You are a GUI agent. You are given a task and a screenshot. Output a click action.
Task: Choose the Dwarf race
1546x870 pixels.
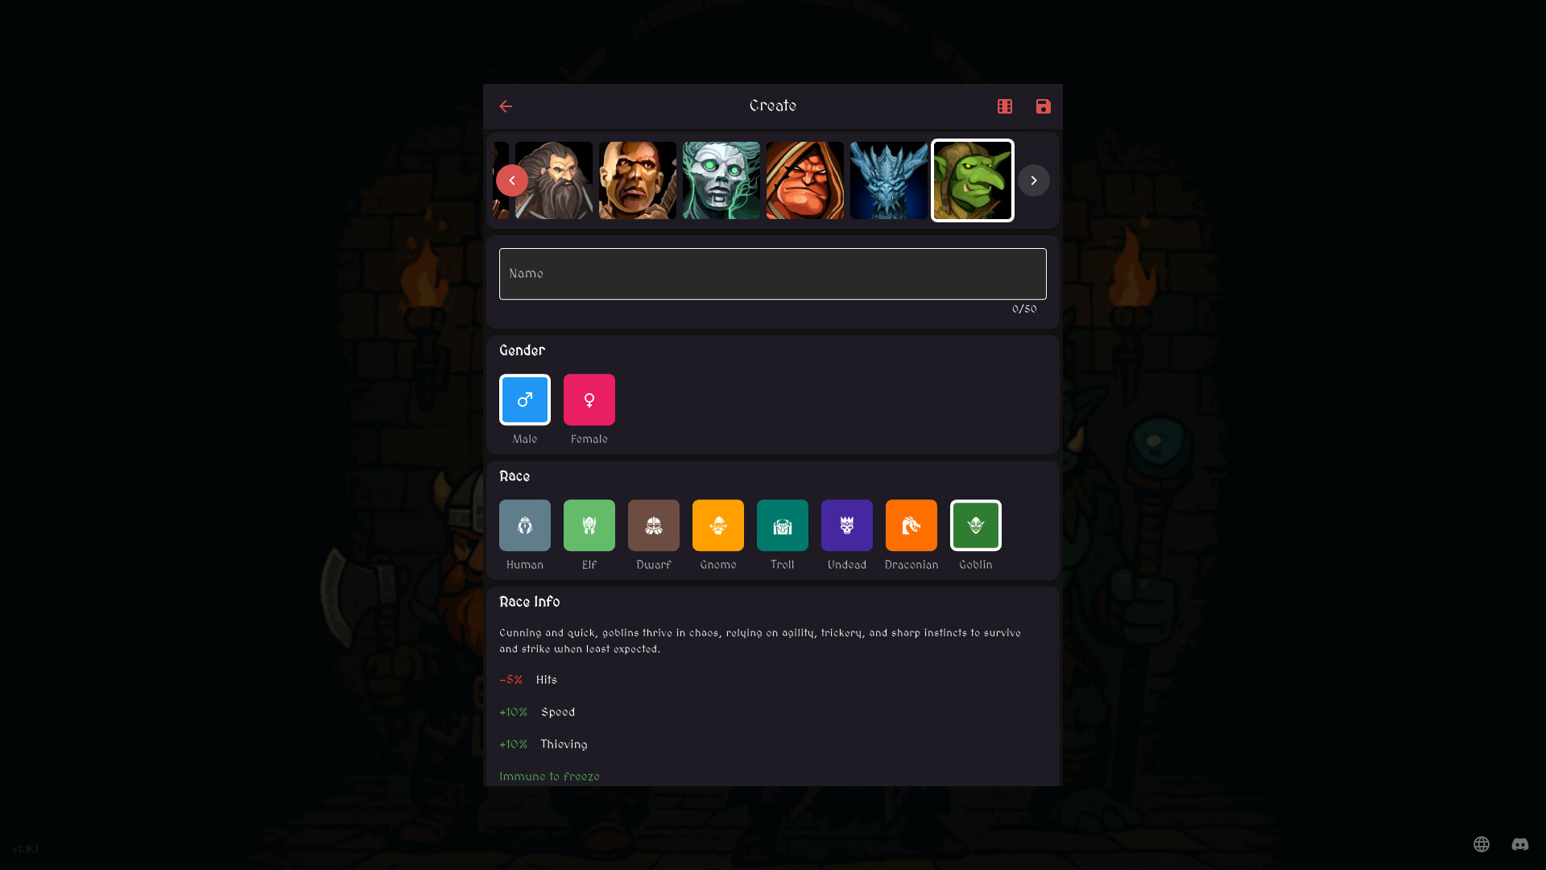[653, 524]
